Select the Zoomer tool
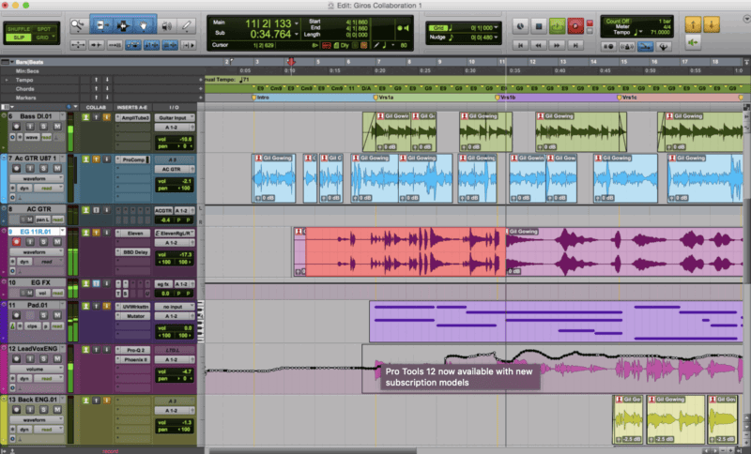 pyautogui.click(x=77, y=25)
